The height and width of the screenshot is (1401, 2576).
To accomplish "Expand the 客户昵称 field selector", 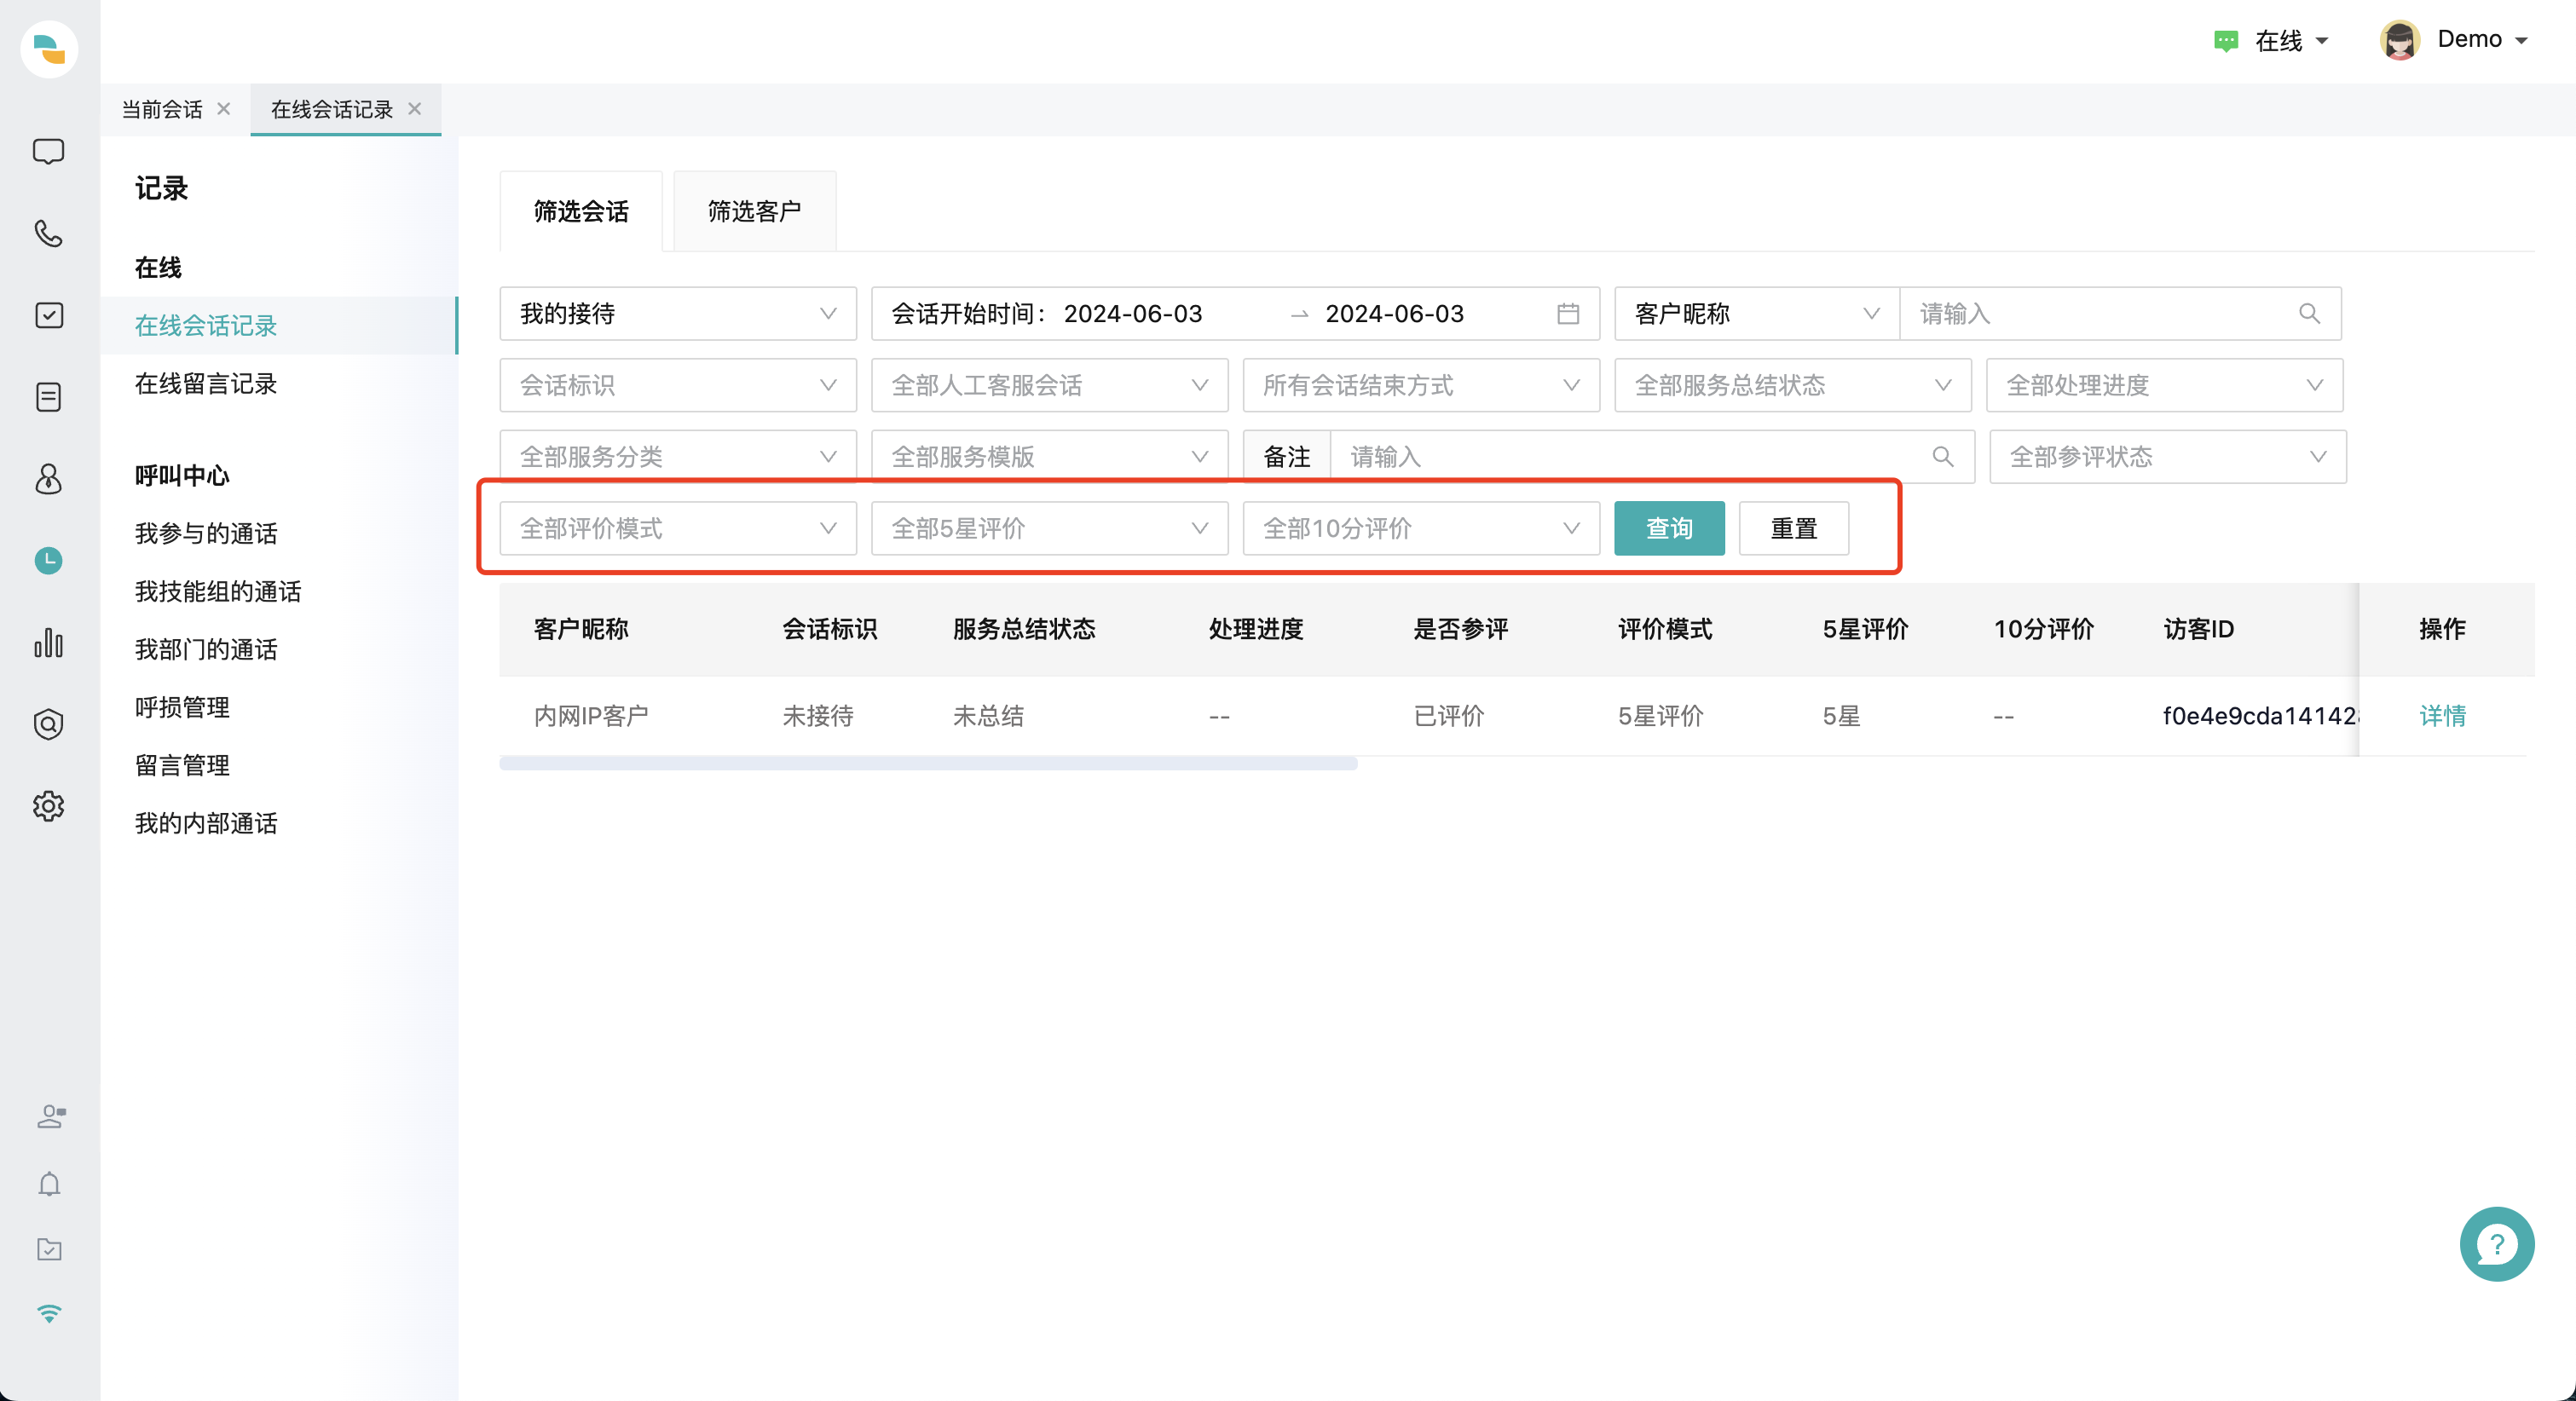I will point(1756,314).
